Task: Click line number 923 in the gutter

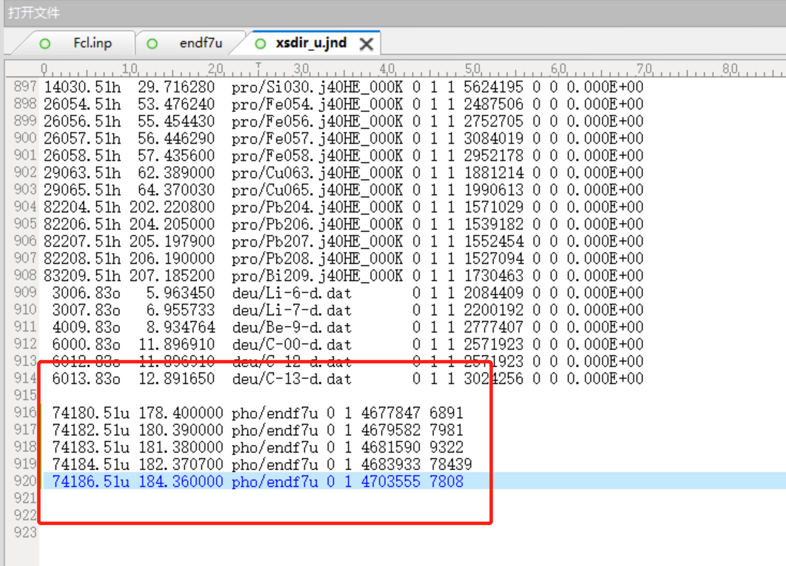Action: coord(25,533)
